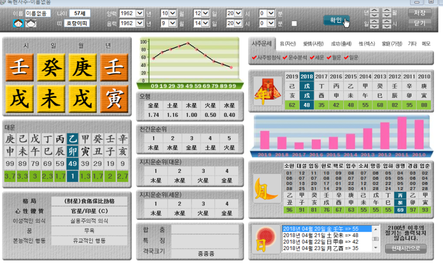Open the 음력 month 9 dropdown
Viewport: 443px width, 269px height.
[173, 23]
